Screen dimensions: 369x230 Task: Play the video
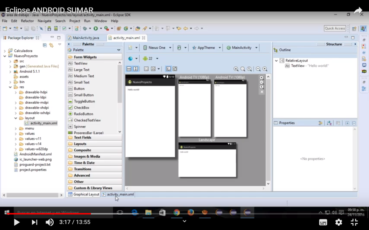[x=17, y=222]
